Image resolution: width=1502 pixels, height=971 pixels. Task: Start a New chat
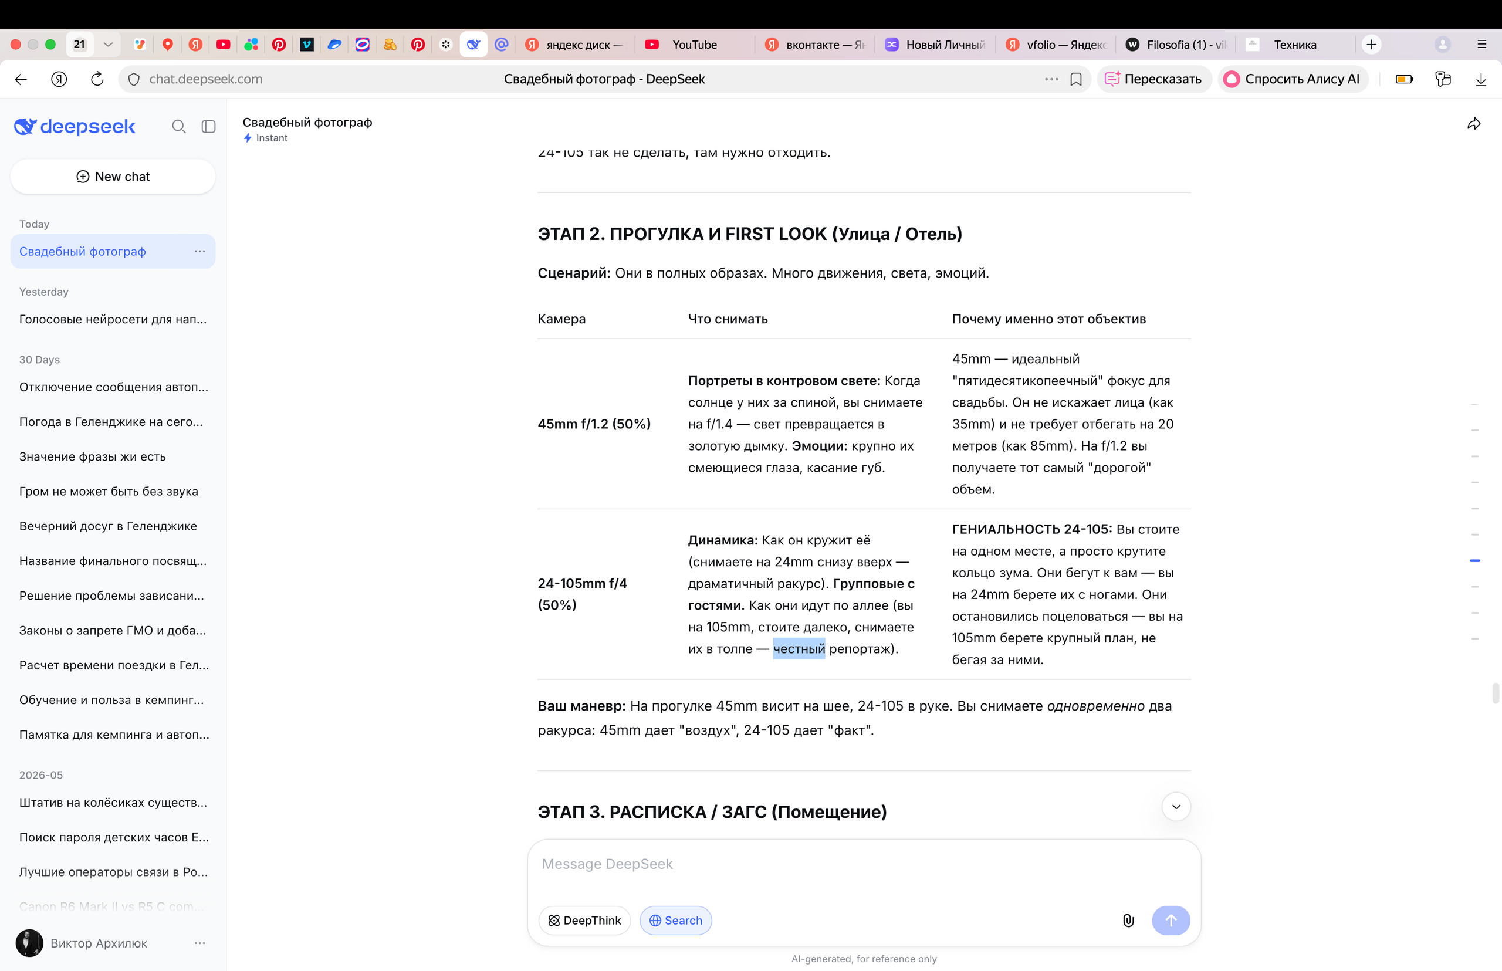113,177
